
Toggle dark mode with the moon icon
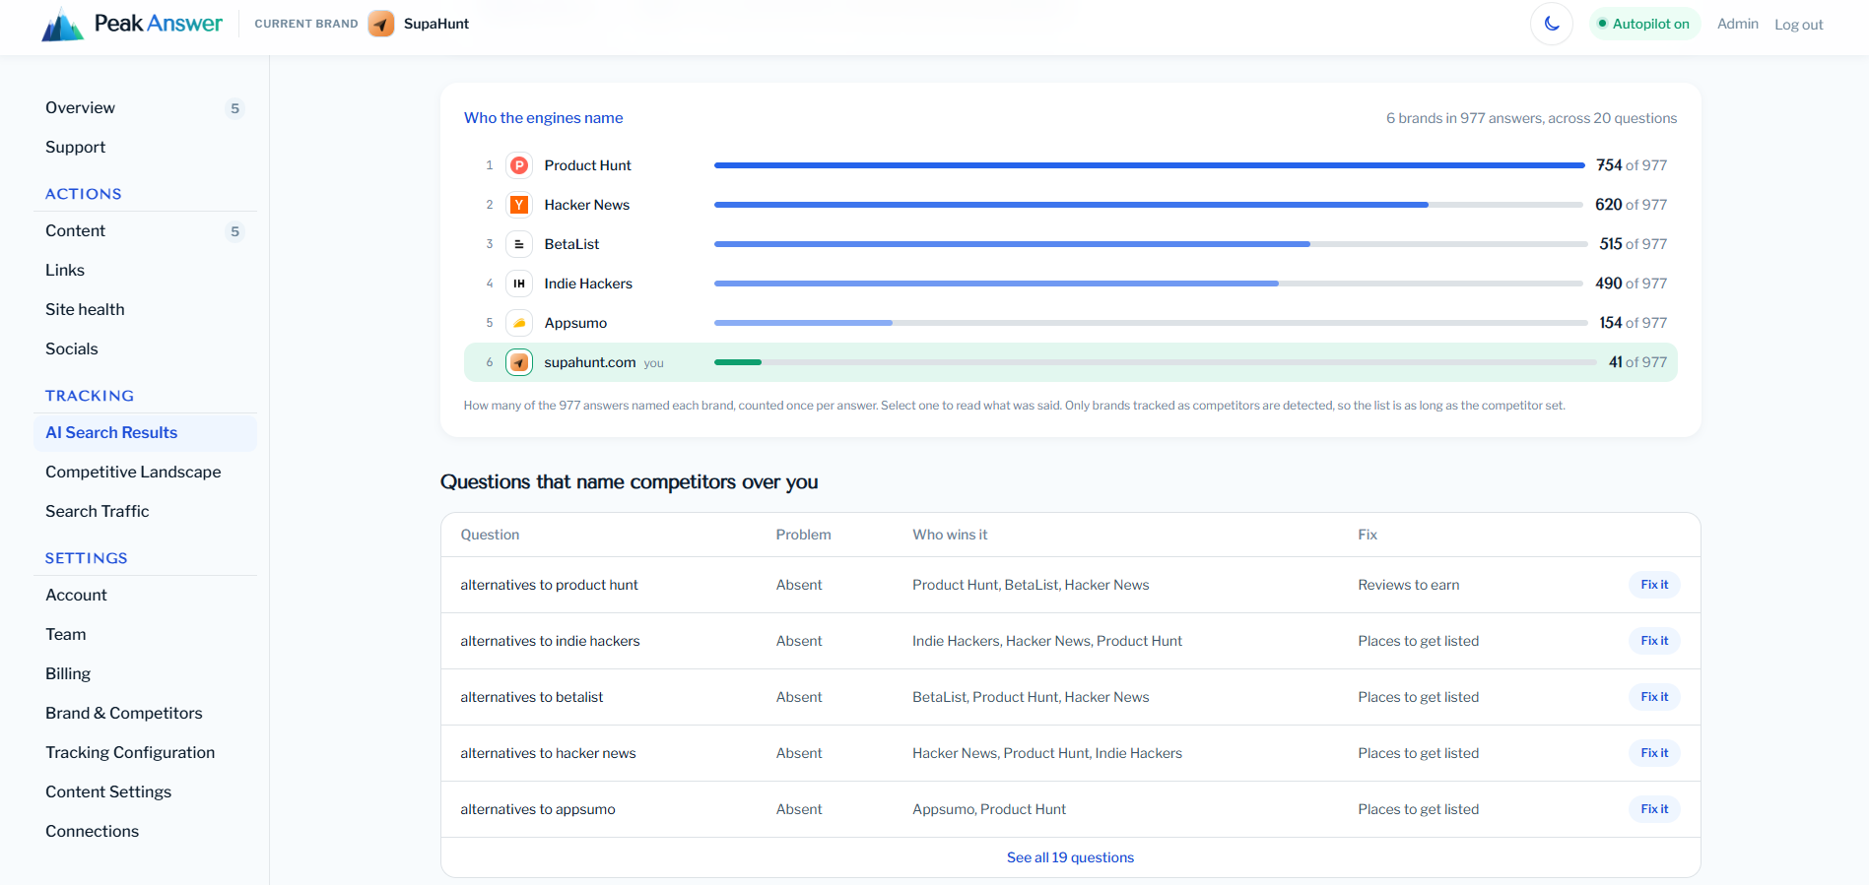tap(1552, 24)
